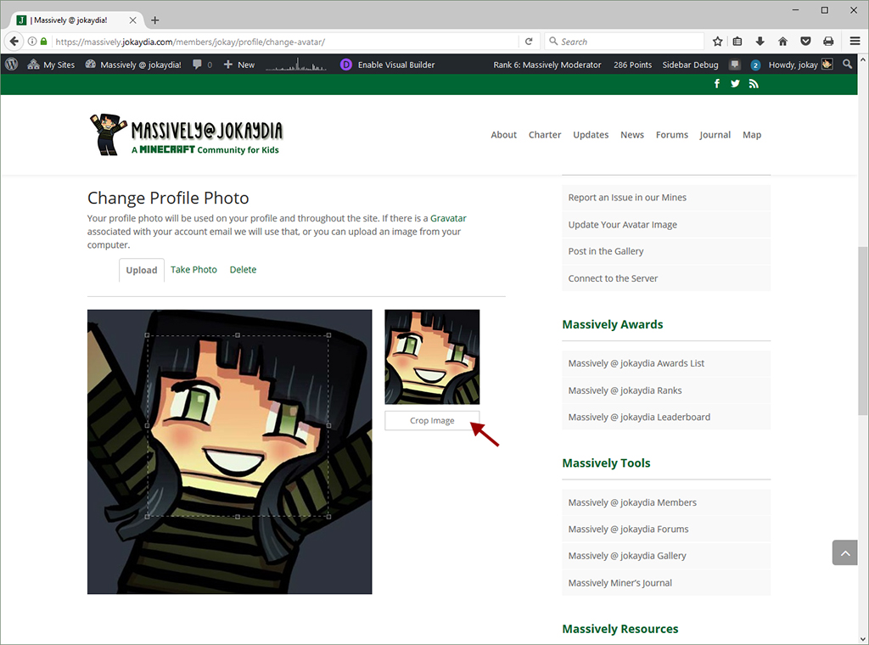Open the Facebook social icon
The width and height of the screenshot is (869, 645).
[x=716, y=84]
